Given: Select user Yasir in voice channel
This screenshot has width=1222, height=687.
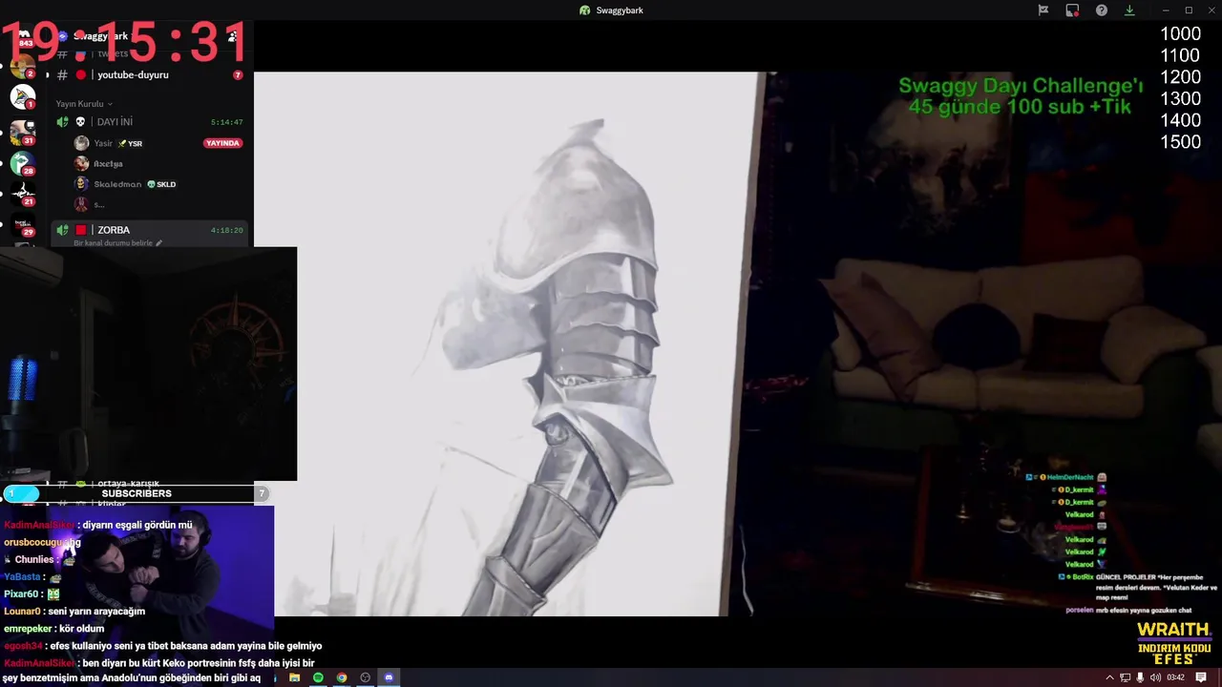Looking at the screenshot, I should click(x=103, y=143).
